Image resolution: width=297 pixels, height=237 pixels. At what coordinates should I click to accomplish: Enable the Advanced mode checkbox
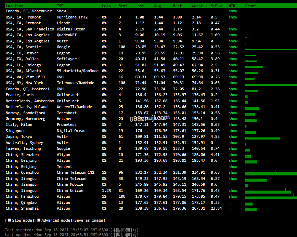coord(39,220)
